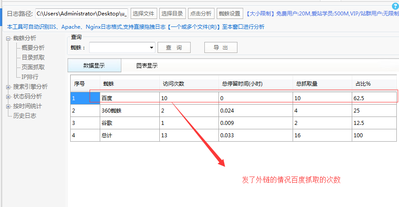Select 概要分析 in the sidebar tree

pos(33,48)
